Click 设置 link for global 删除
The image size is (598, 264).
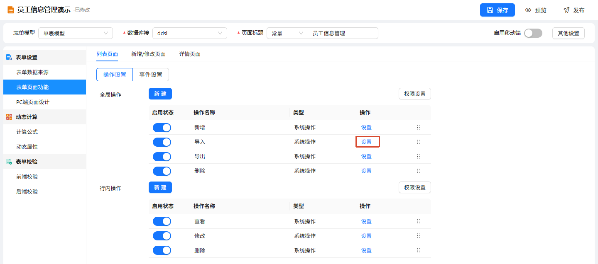click(366, 171)
